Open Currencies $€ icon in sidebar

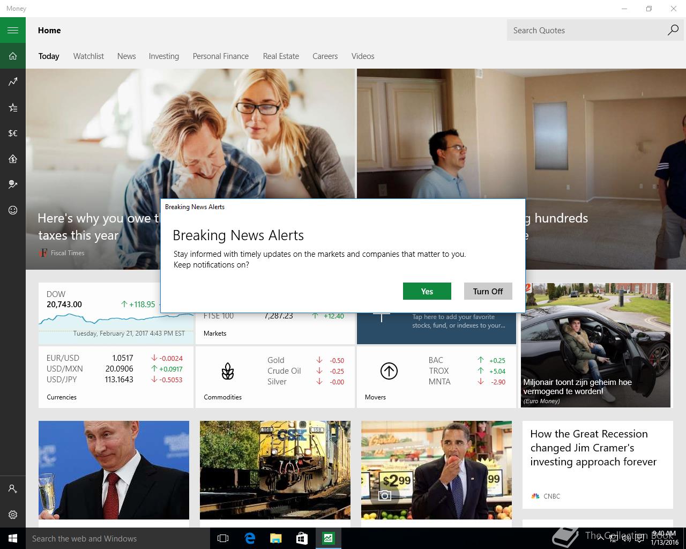pos(13,133)
